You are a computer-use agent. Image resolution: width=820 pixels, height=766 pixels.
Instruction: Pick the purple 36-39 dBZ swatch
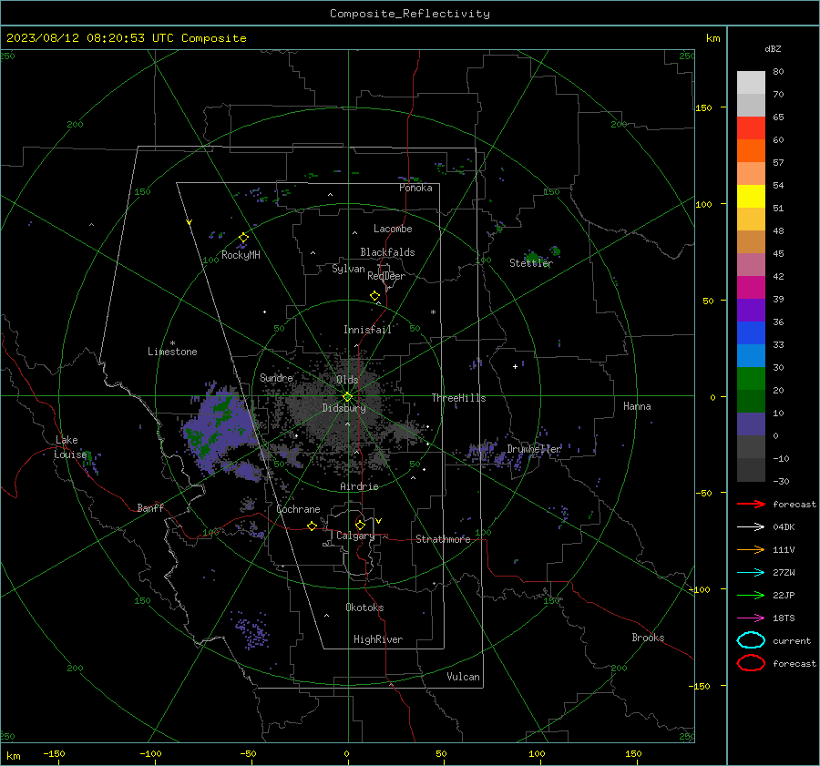751,310
